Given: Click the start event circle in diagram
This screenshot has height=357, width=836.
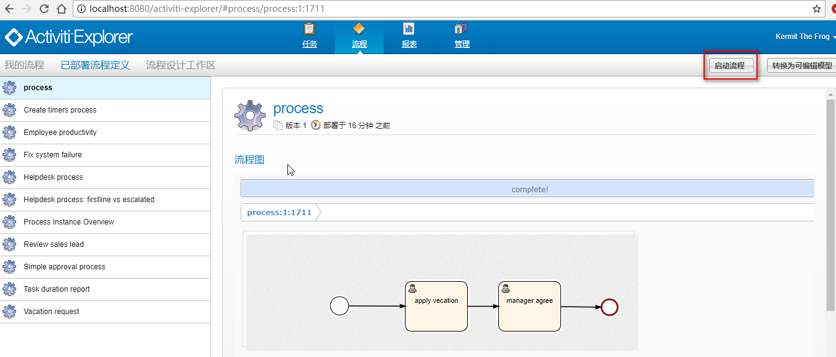Looking at the screenshot, I should [x=339, y=306].
